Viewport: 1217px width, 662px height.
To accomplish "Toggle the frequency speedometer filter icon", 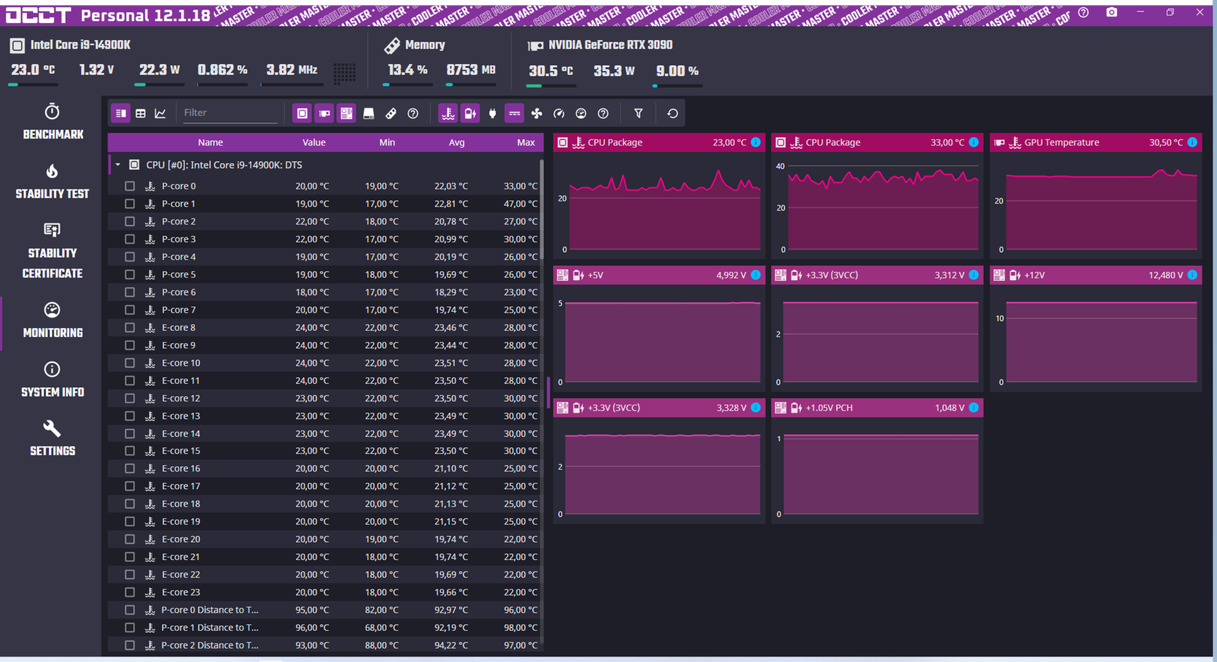I will (x=558, y=113).
